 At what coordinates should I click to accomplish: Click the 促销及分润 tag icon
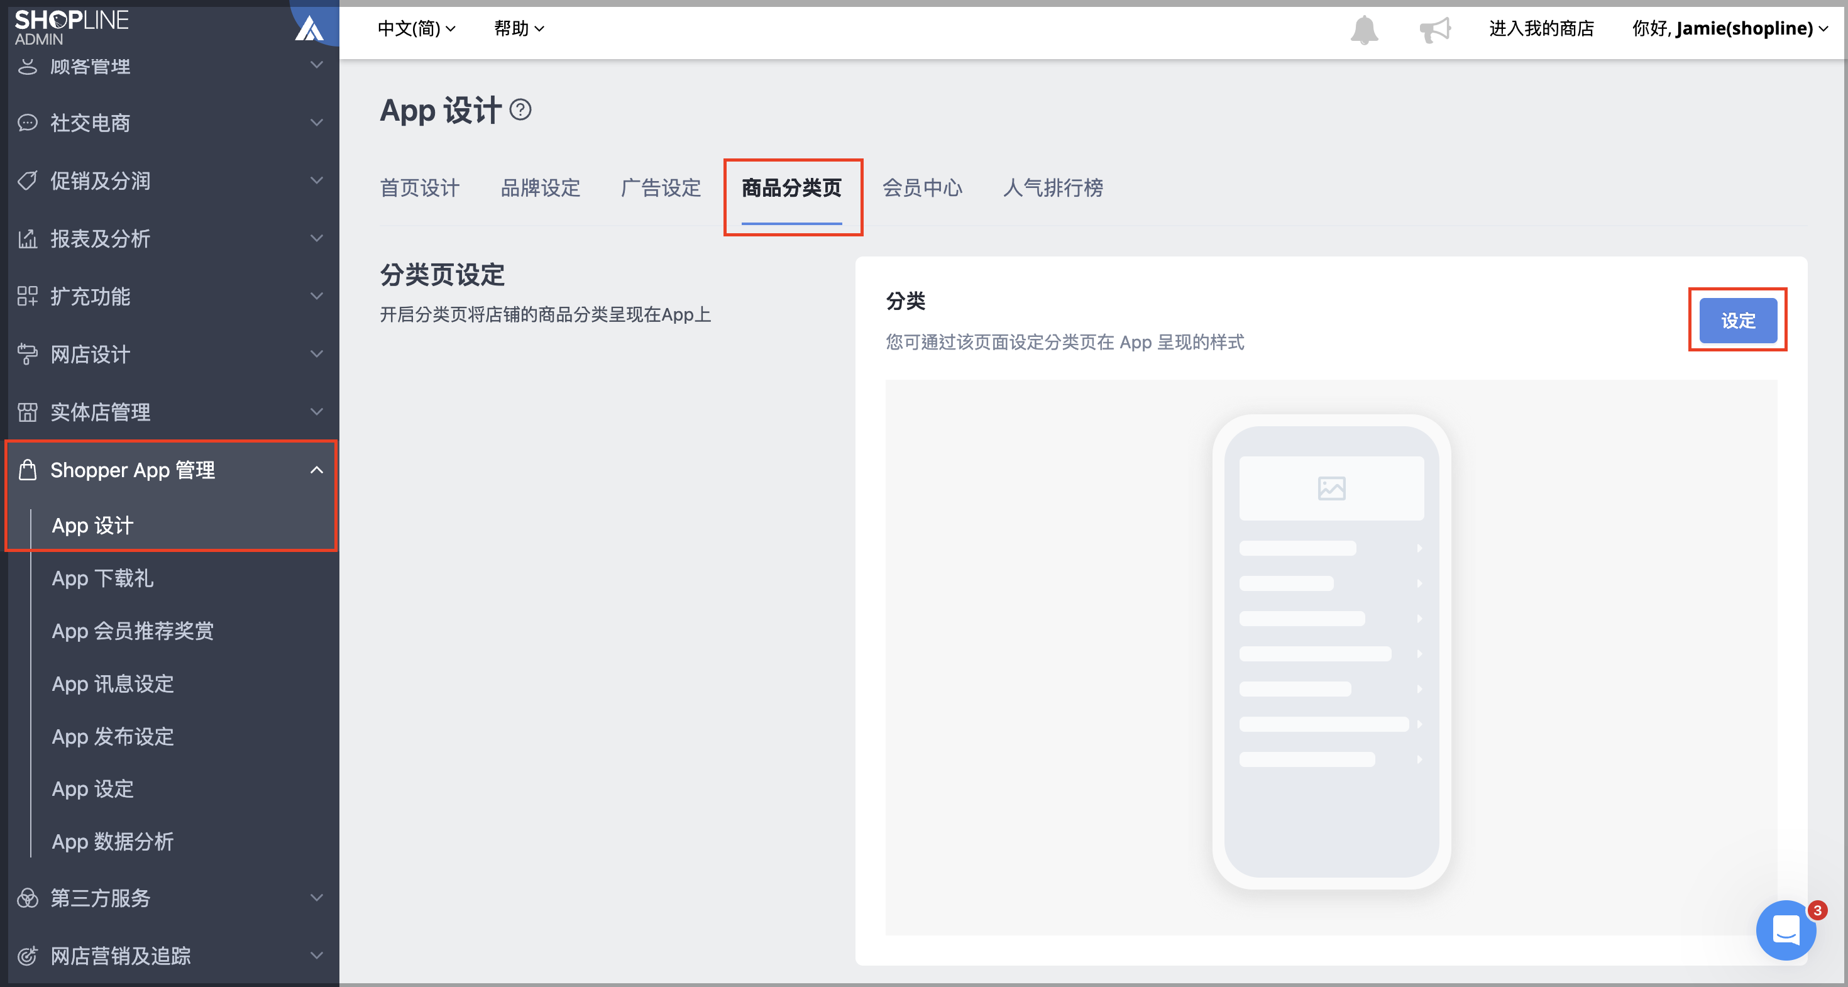pos(27,181)
